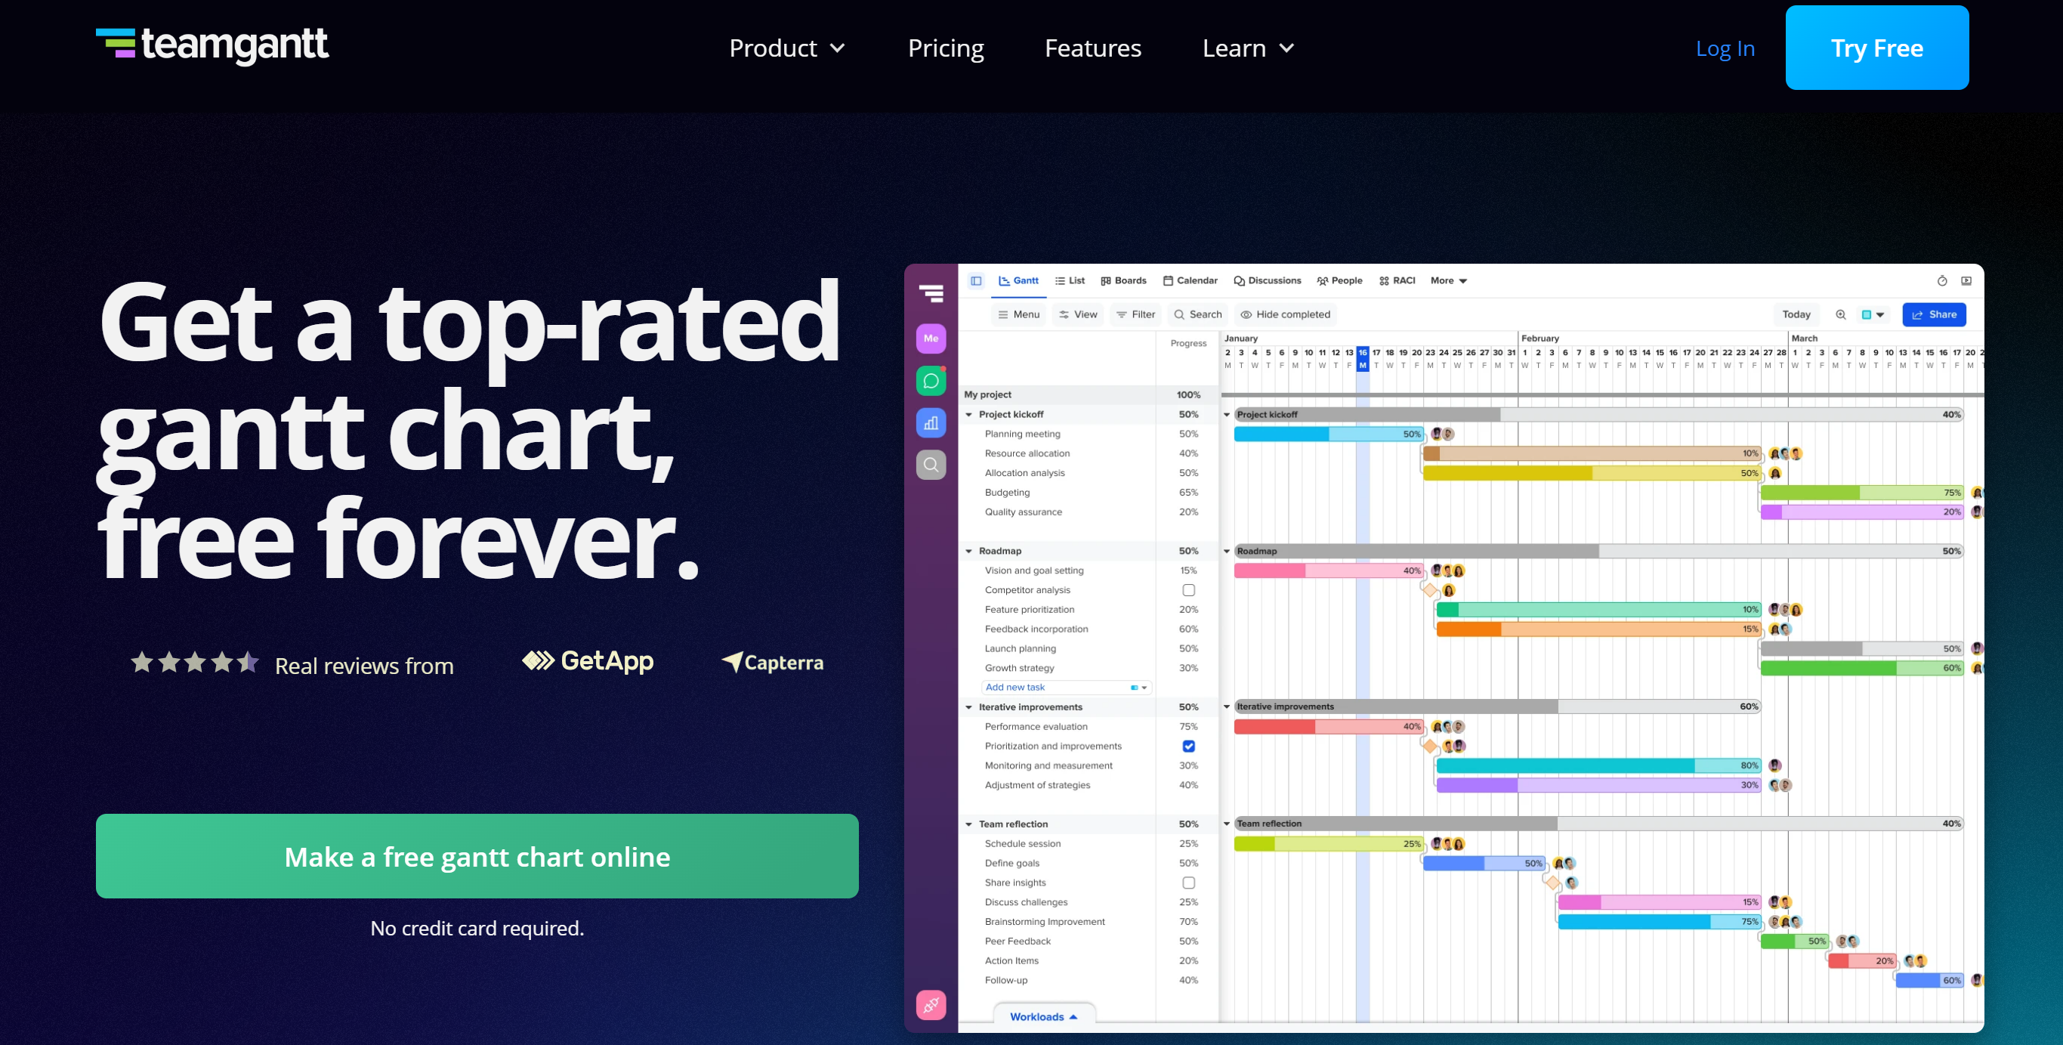The height and width of the screenshot is (1045, 2063).
Task: Click the gray search sidebar icon
Action: pyautogui.click(x=931, y=465)
